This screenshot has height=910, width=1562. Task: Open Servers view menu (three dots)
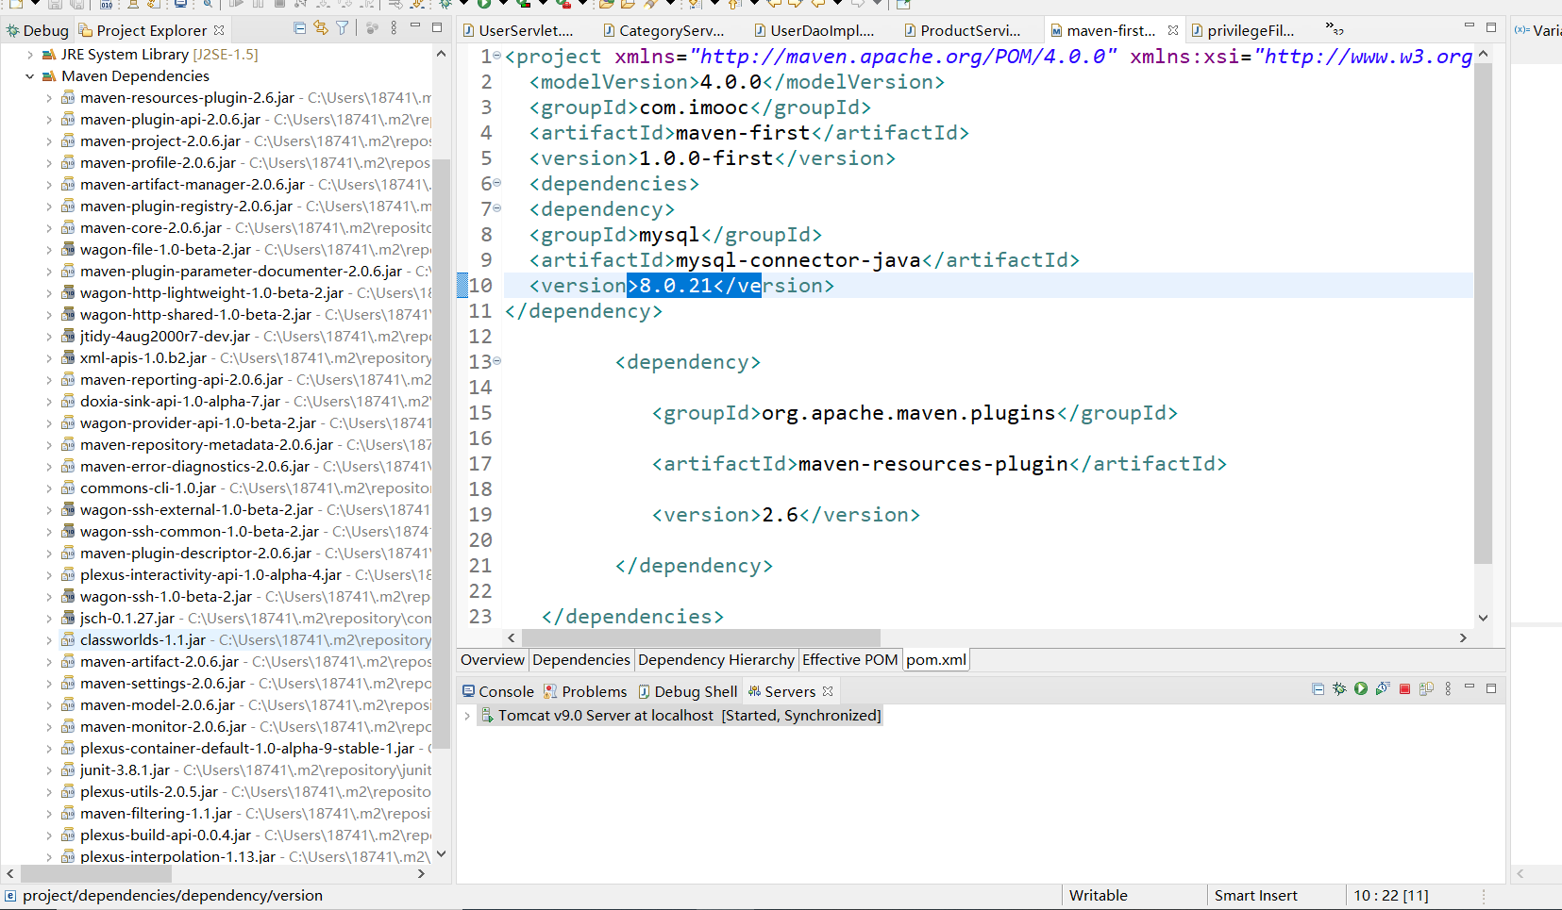click(x=1448, y=689)
